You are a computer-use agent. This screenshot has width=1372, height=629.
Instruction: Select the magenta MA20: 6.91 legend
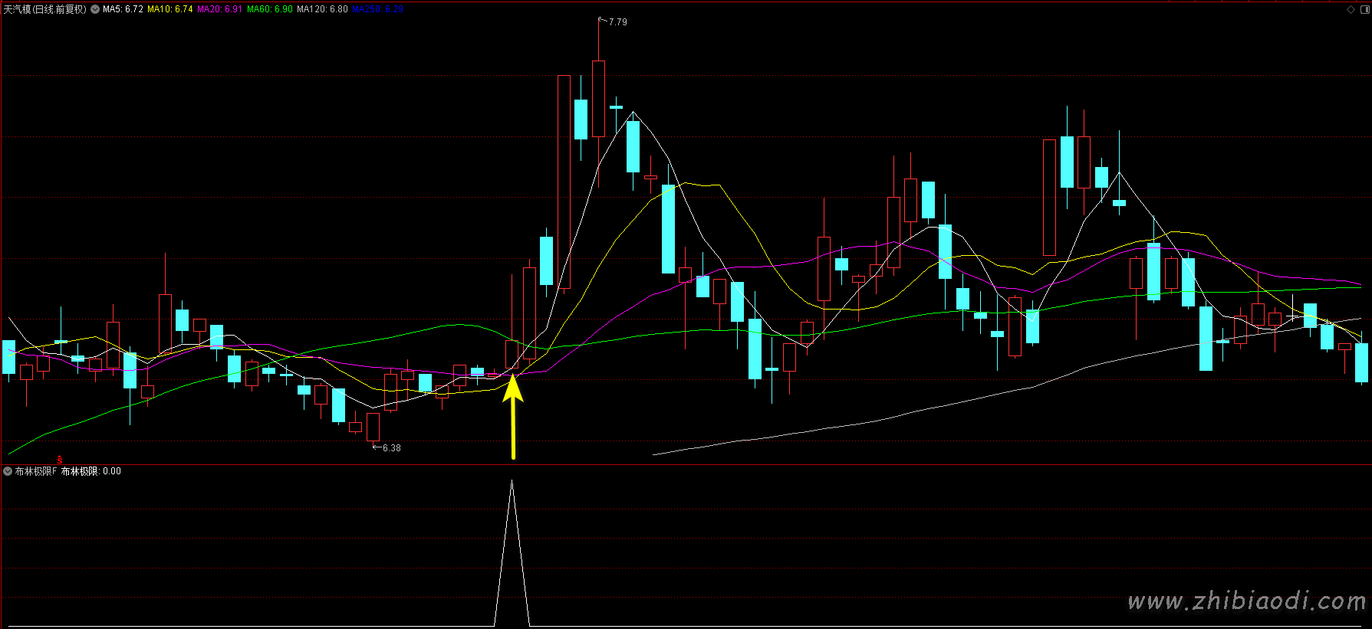coord(219,9)
